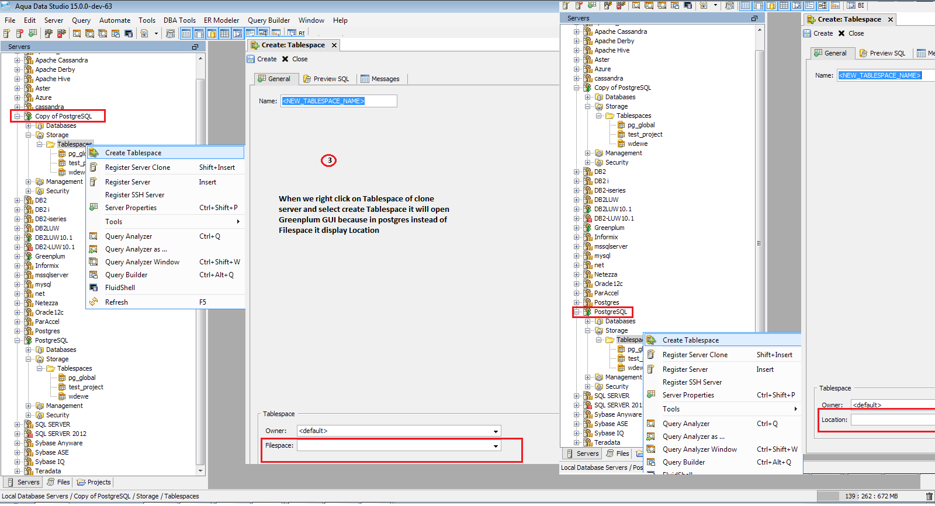The image size is (935, 506).
Task: Choose Create Tablespace in left context menu
Action: coord(165,153)
